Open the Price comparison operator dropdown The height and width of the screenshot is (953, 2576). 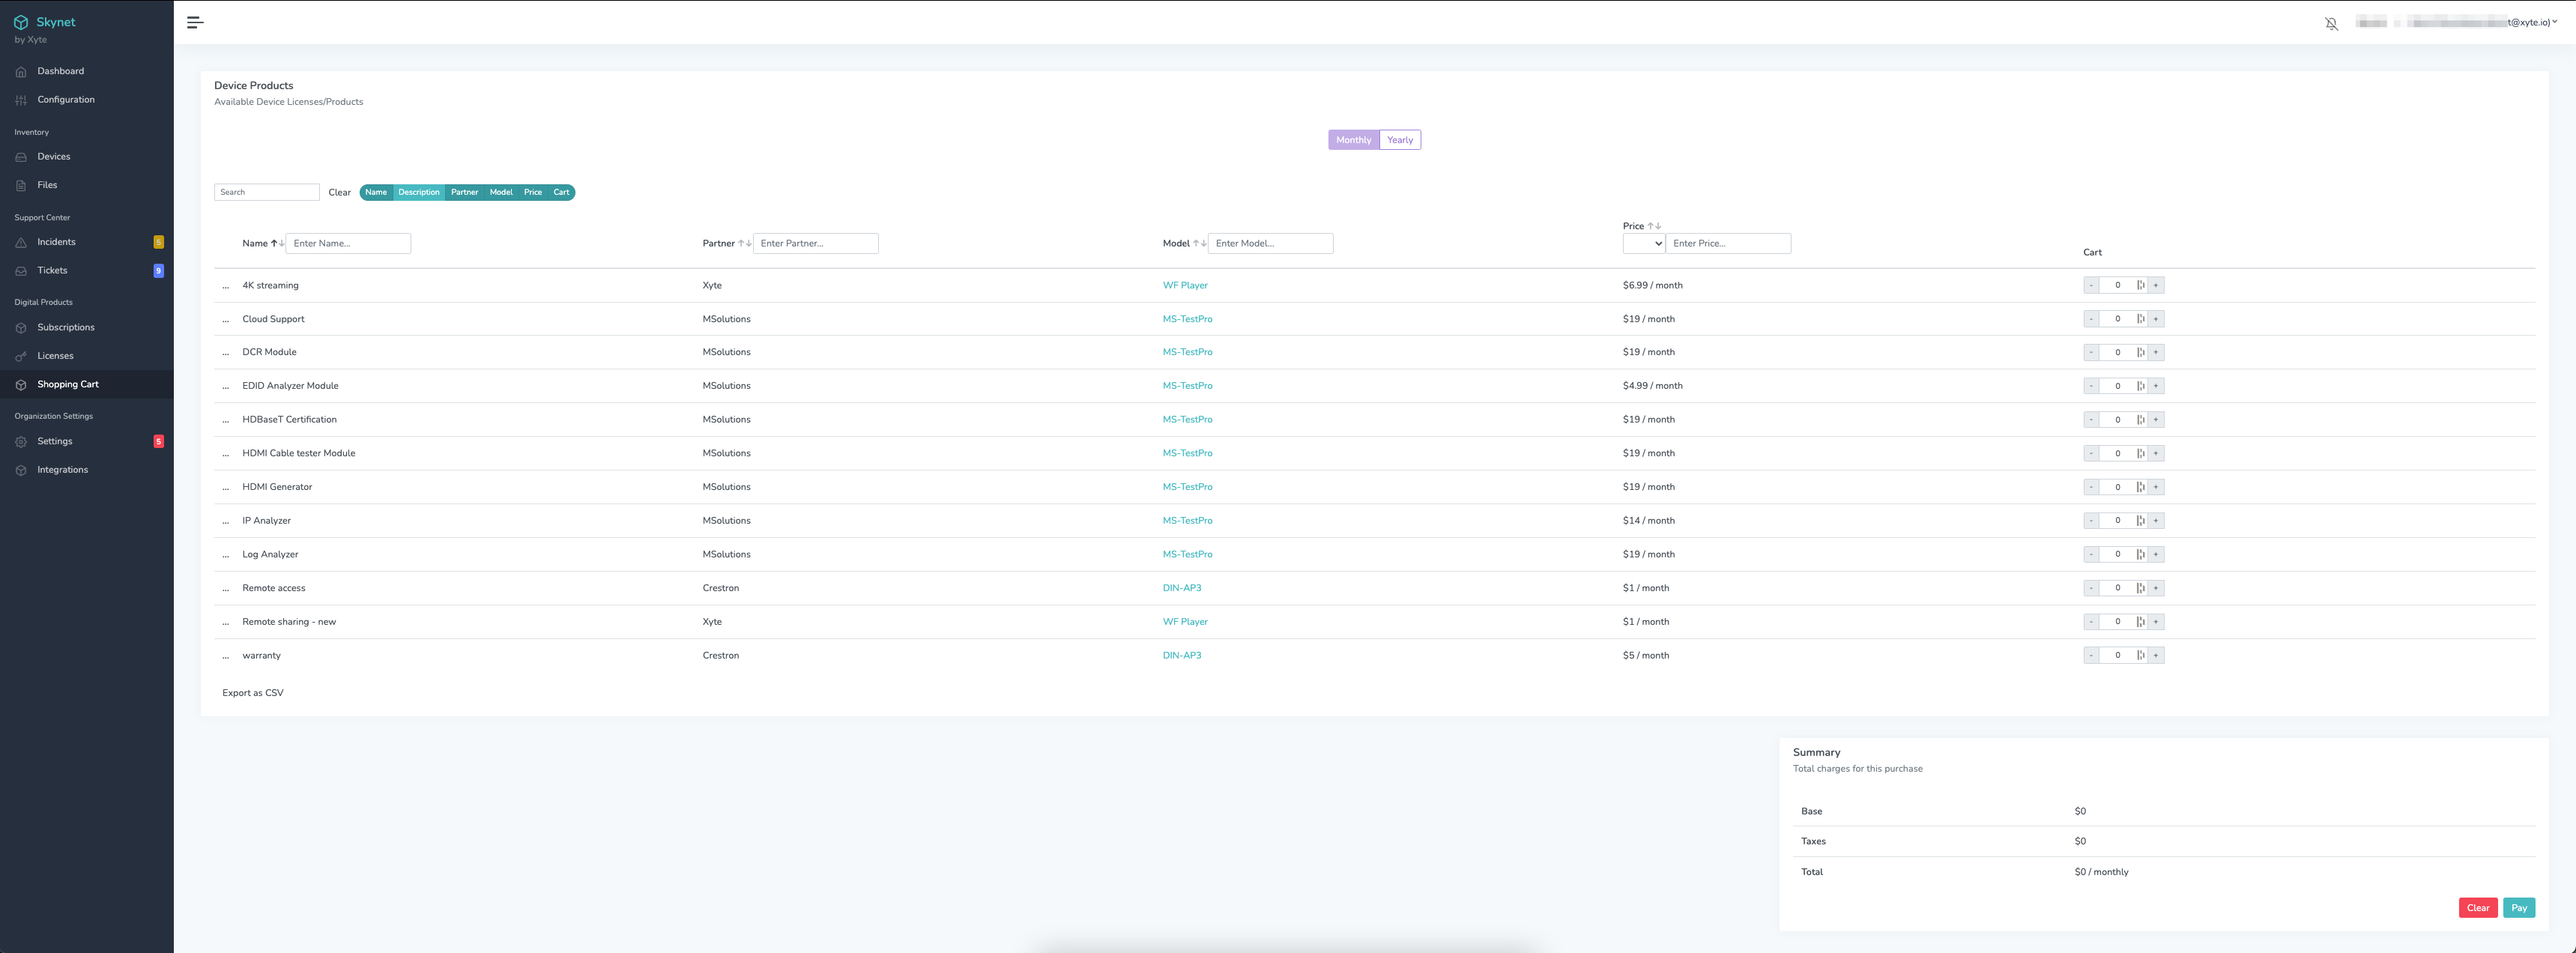[x=1643, y=243]
